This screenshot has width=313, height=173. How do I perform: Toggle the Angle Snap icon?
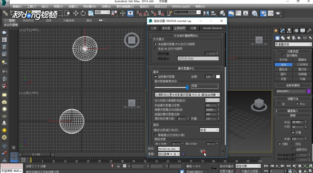(147, 13)
